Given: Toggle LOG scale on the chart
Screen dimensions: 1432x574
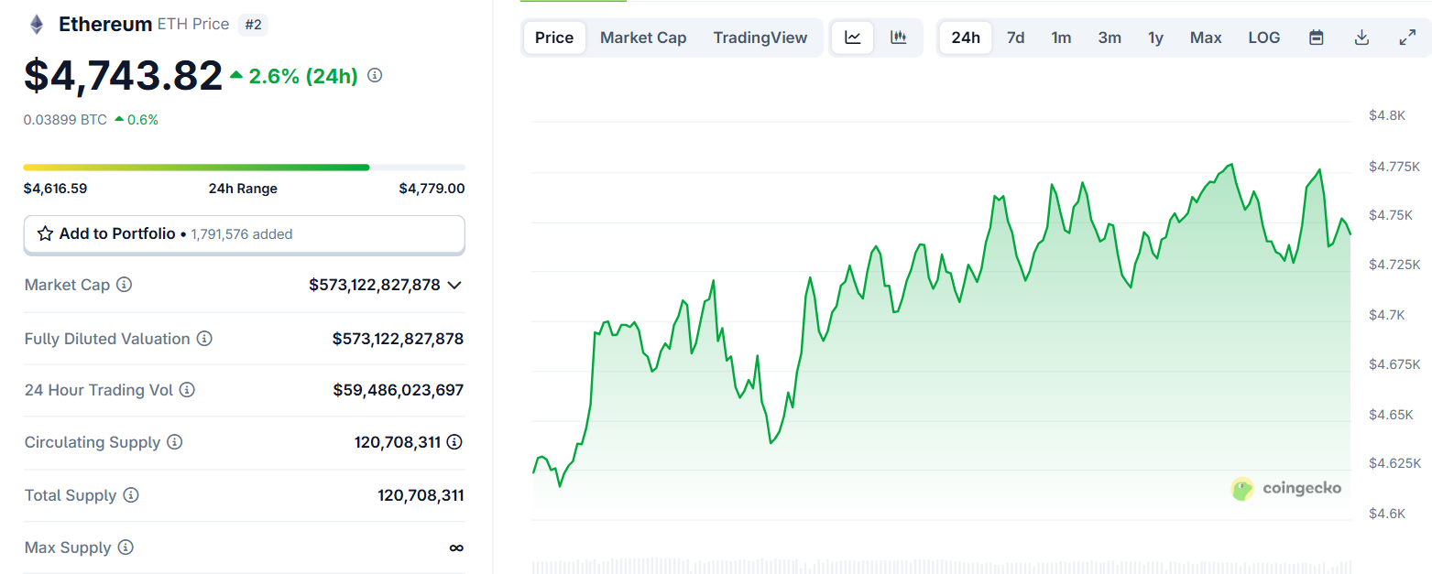Looking at the screenshot, I should click(x=1264, y=38).
